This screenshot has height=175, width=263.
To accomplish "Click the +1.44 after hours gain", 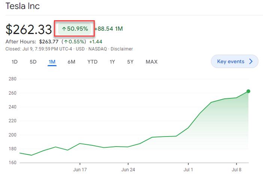I will coord(96,42).
